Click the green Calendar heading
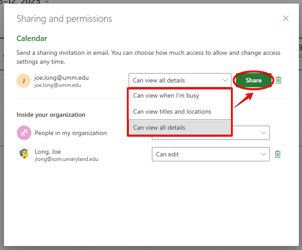 (x=32, y=39)
